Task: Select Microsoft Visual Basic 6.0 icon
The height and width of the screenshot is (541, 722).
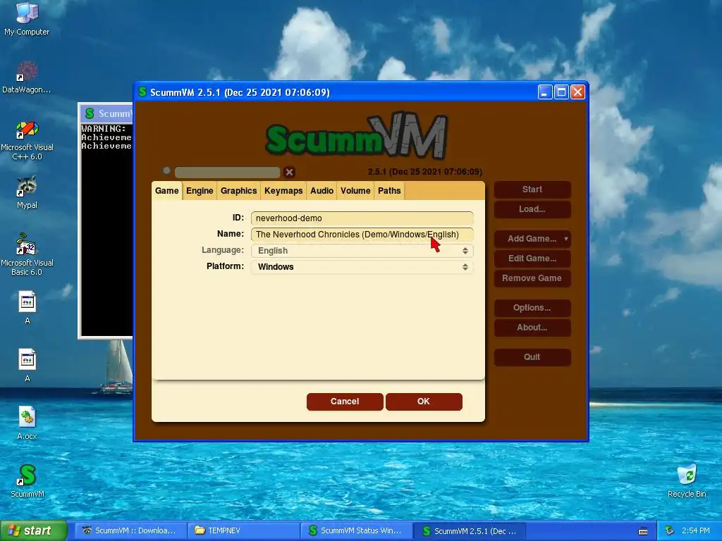Action: [27, 254]
